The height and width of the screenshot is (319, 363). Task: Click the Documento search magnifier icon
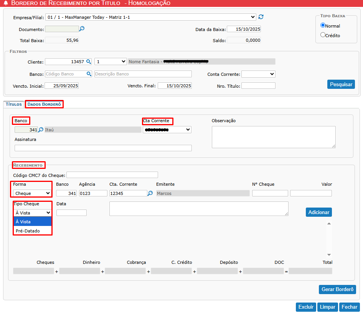pos(82,29)
